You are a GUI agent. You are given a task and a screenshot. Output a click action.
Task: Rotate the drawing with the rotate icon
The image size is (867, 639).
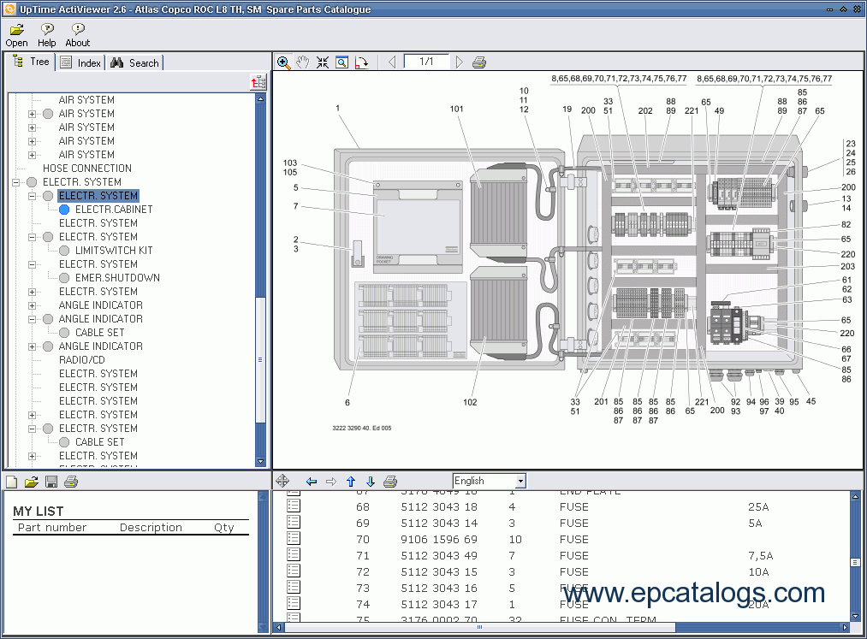click(361, 62)
